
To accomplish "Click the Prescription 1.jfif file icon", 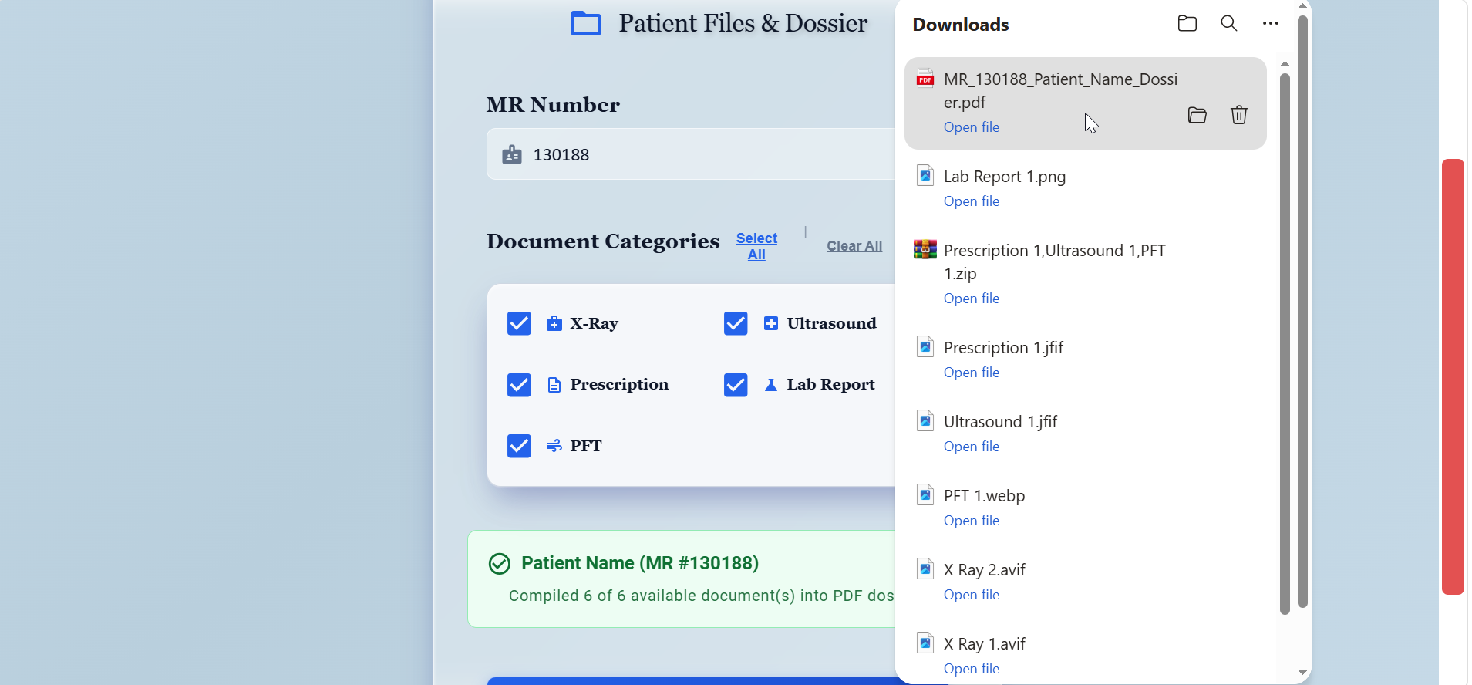I will (925, 347).
